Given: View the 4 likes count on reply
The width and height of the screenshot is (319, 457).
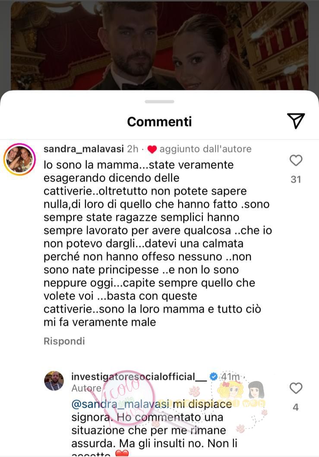Looking at the screenshot, I should tap(296, 407).
